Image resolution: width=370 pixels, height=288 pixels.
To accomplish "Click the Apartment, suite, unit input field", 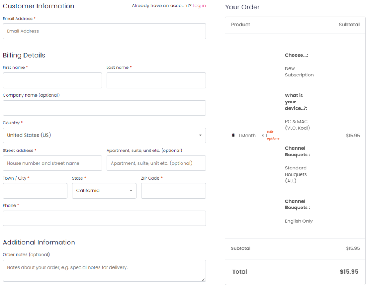I will pyautogui.click(x=156, y=163).
